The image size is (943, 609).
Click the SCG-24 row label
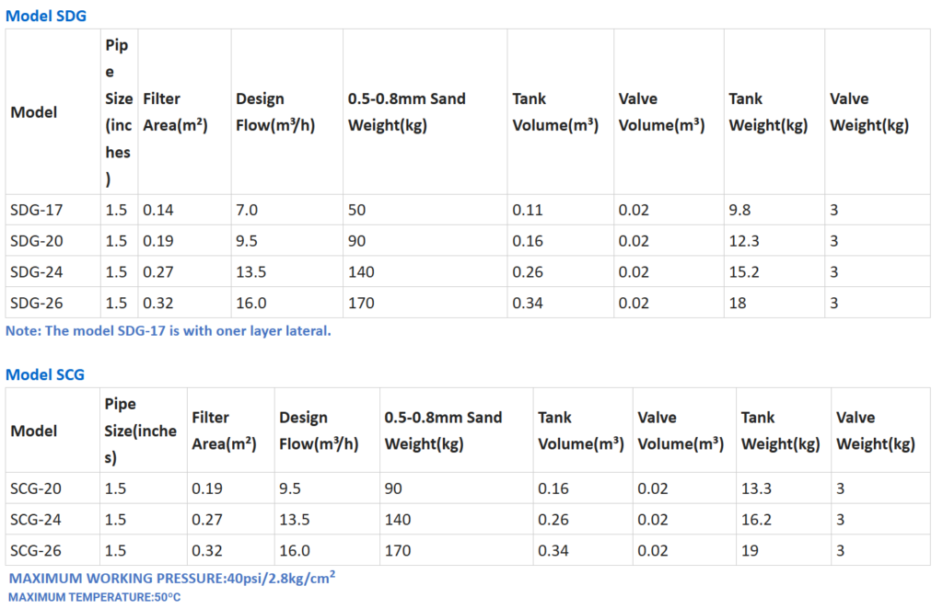pos(36,520)
